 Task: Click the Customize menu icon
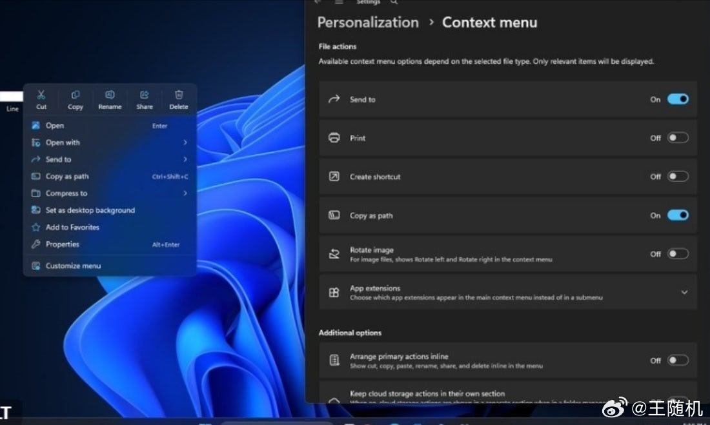click(35, 266)
